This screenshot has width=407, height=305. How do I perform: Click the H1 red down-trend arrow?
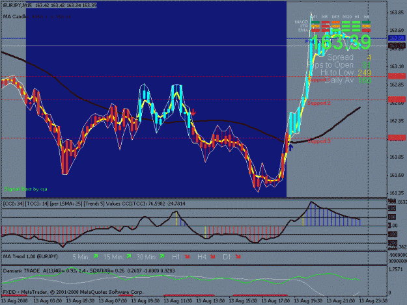point(187,256)
